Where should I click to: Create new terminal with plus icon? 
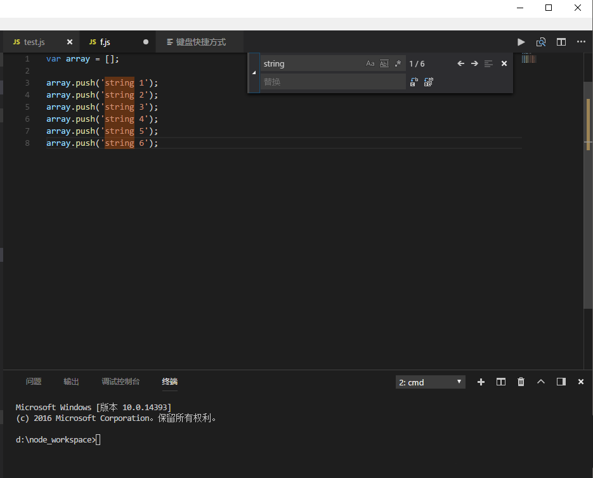(481, 382)
